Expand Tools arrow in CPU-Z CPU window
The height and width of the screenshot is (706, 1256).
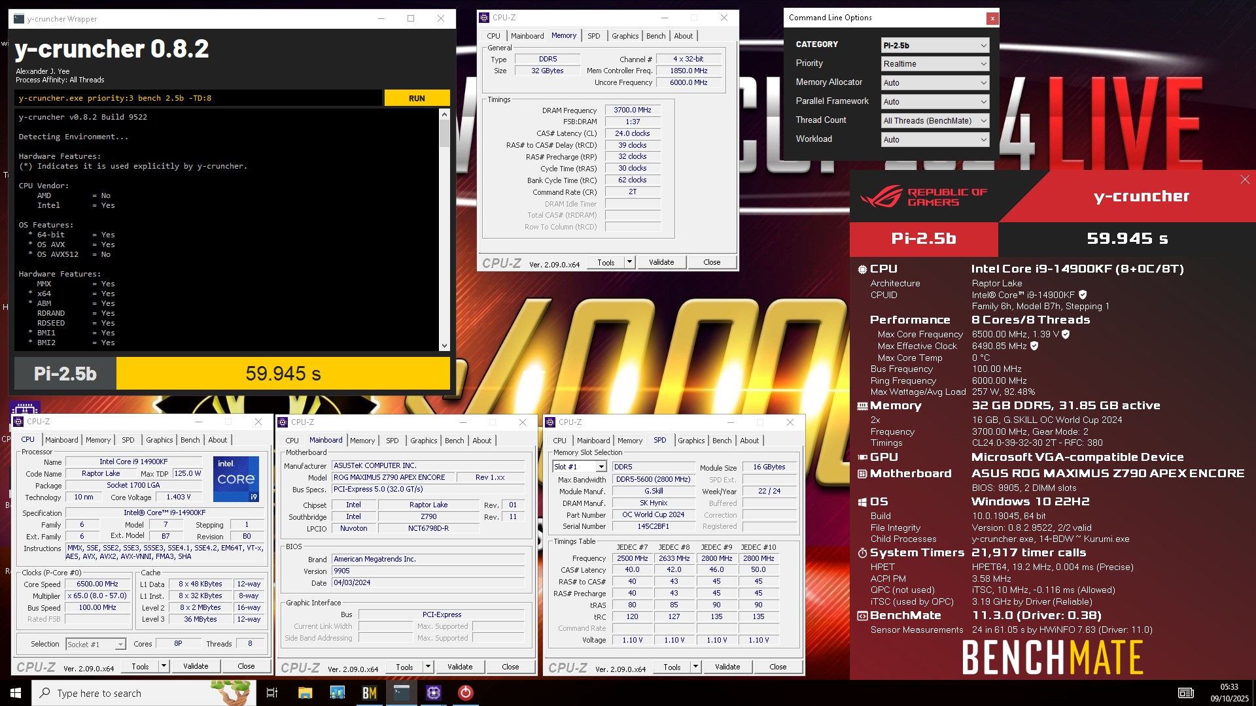(164, 666)
